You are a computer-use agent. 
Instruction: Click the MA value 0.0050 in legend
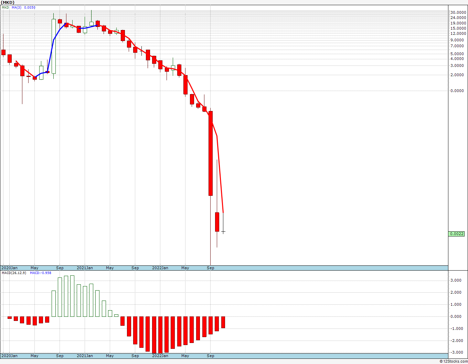coord(30,8)
